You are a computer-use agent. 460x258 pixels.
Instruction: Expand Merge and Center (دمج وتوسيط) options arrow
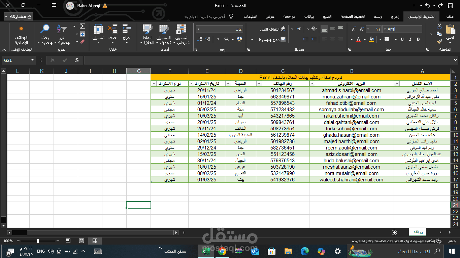tap(252, 40)
